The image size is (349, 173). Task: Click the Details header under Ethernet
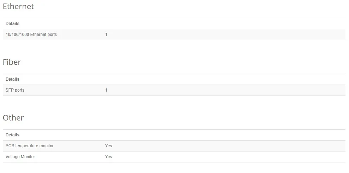point(12,24)
